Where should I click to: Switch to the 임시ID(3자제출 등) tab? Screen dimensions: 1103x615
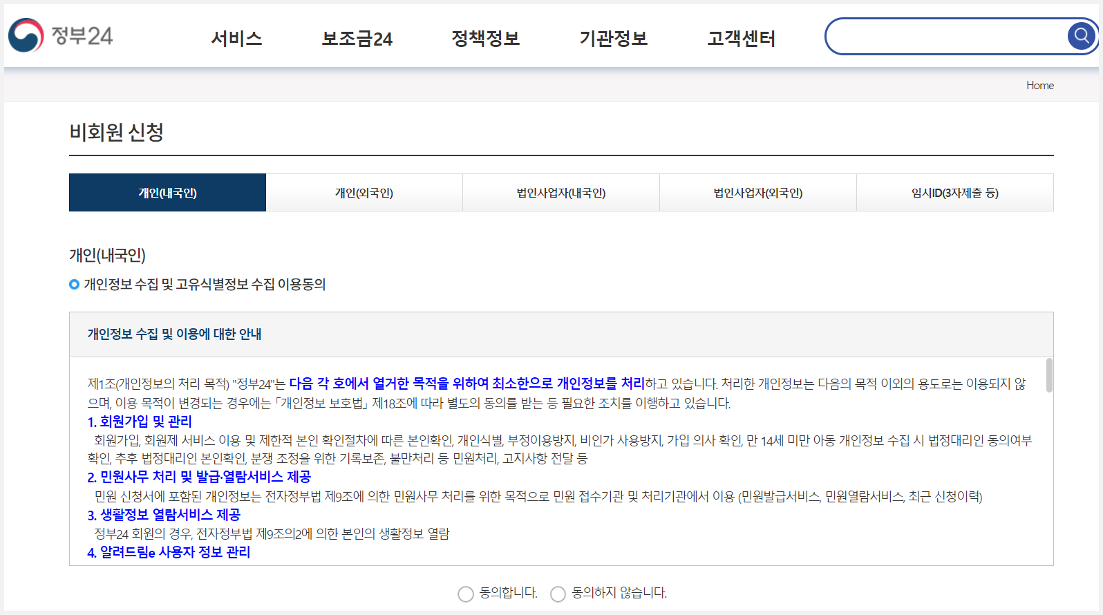tap(955, 193)
